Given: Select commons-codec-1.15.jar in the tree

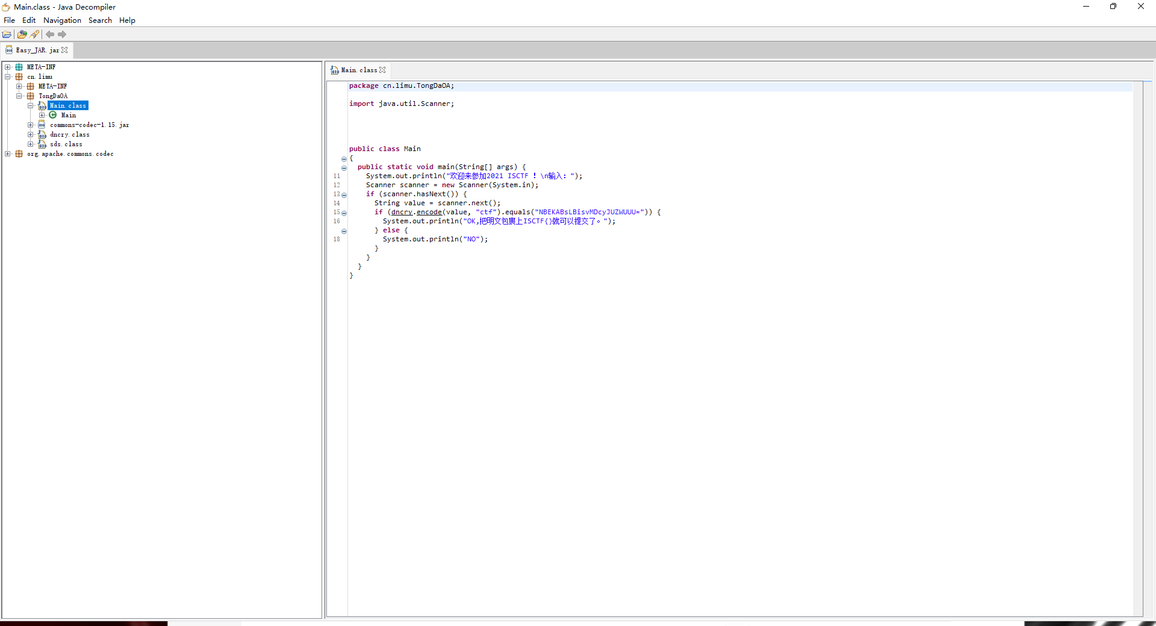Looking at the screenshot, I should [90, 125].
